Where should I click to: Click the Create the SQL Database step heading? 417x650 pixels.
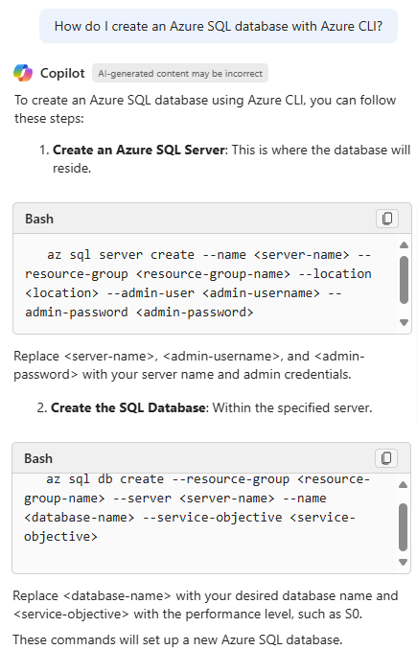tap(127, 407)
